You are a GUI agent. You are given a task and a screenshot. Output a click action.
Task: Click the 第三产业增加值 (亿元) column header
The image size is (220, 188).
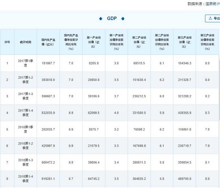pos(184,42)
